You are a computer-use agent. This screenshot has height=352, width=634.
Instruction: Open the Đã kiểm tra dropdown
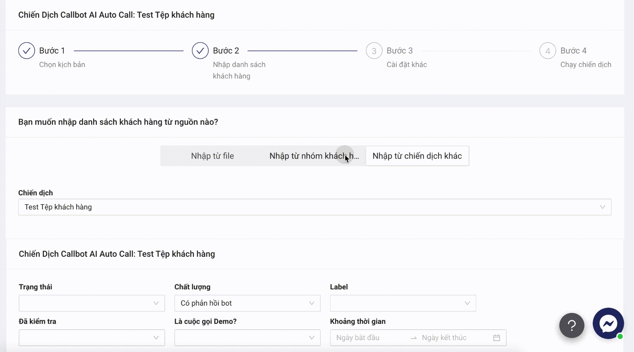92,338
